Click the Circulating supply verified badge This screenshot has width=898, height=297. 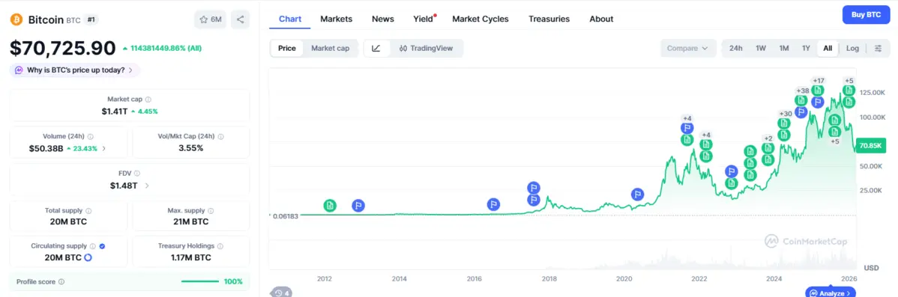(102, 246)
